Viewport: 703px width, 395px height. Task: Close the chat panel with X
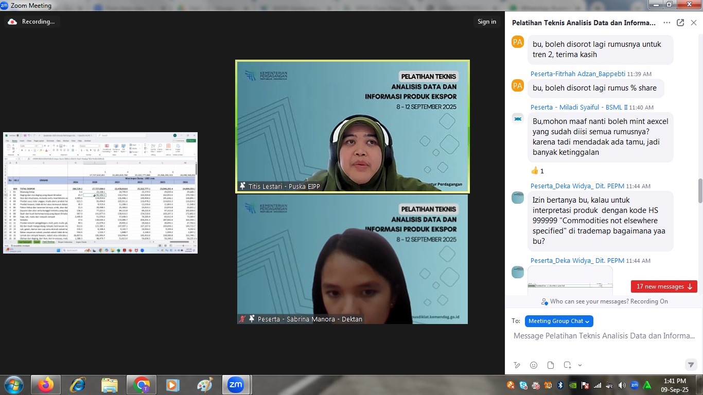point(693,23)
